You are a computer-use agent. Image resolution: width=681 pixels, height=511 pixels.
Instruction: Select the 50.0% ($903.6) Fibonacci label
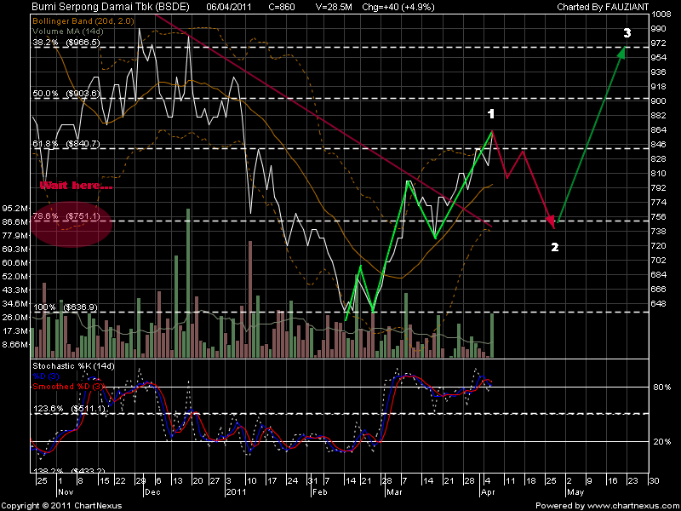pos(66,94)
